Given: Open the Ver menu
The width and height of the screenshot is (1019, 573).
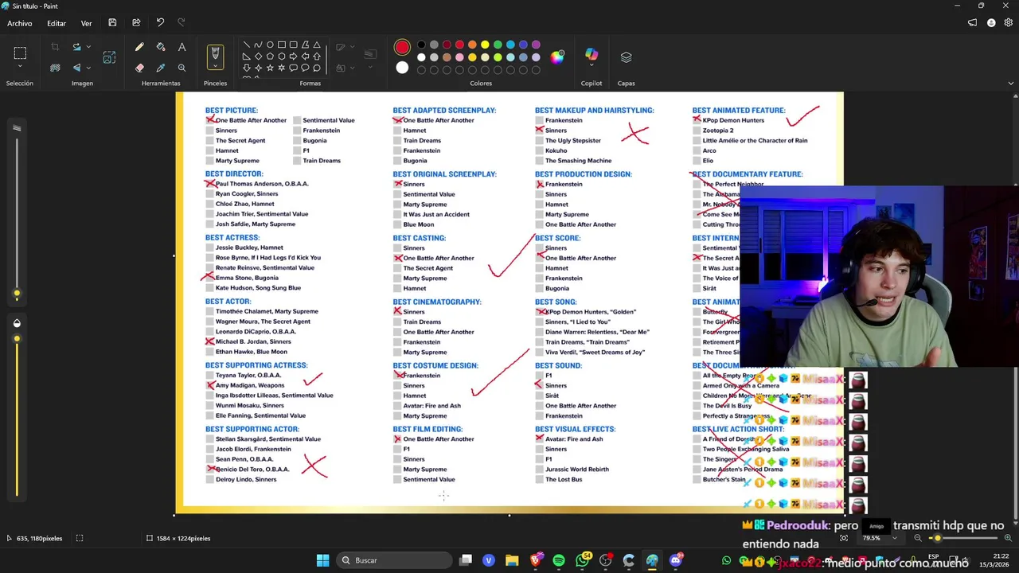Looking at the screenshot, I should 86,23.
